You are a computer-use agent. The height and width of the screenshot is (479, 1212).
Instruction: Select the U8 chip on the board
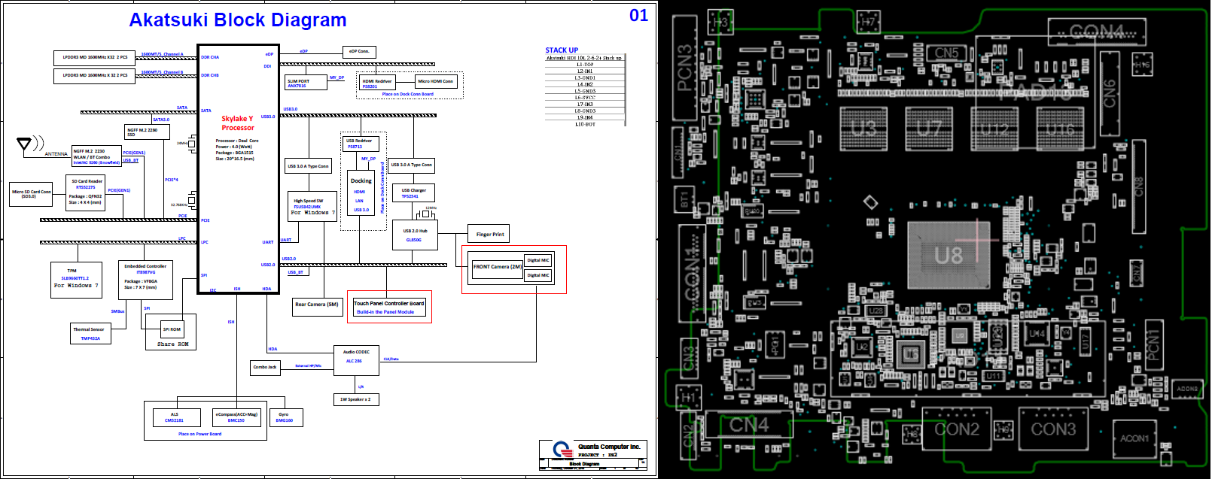point(949,255)
